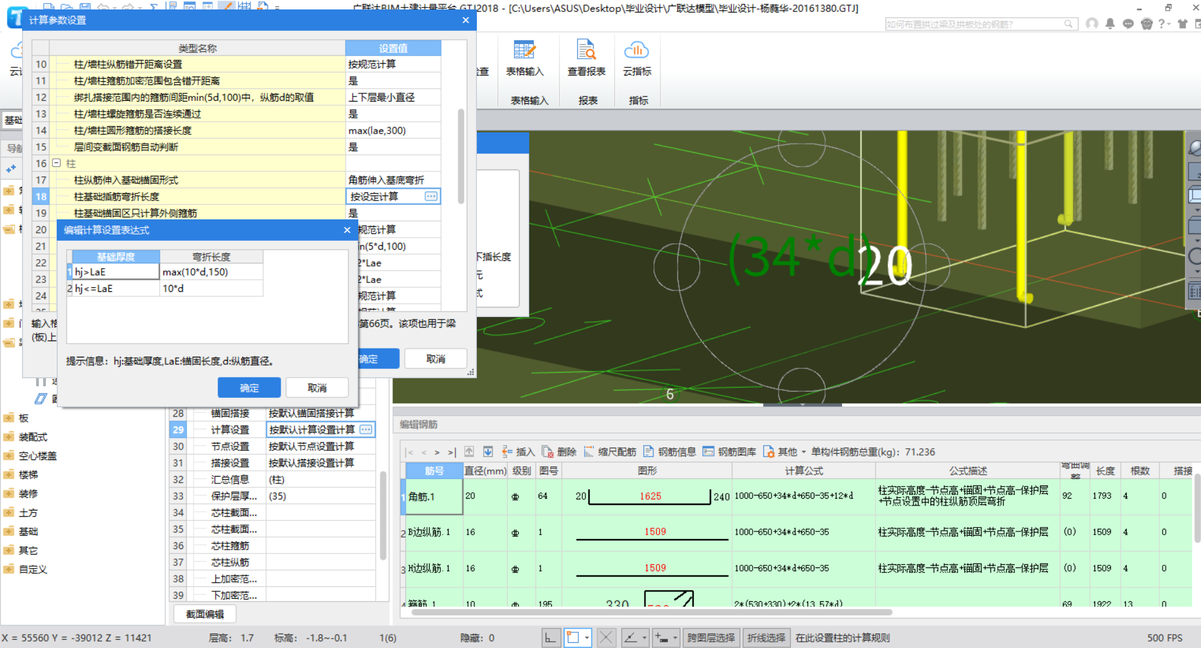
Task: Select row 12 上下层最小直径 value
Action: [x=393, y=97]
